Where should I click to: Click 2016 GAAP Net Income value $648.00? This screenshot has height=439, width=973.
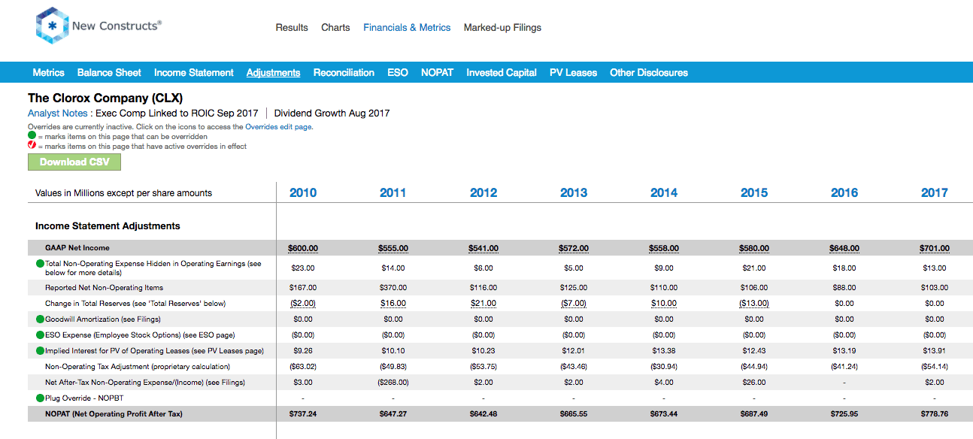coord(844,249)
